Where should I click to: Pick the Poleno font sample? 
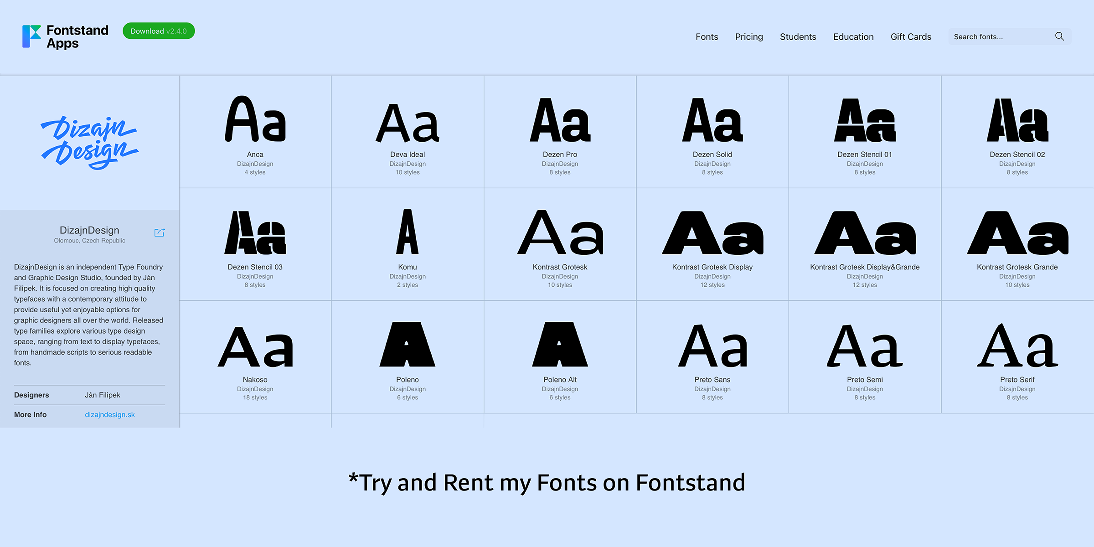[408, 357]
